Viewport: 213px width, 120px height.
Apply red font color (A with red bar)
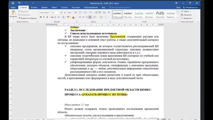(73, 17)
